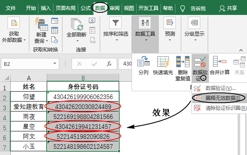Collapse the ribbon with the chevron

(x=241, y=50)
